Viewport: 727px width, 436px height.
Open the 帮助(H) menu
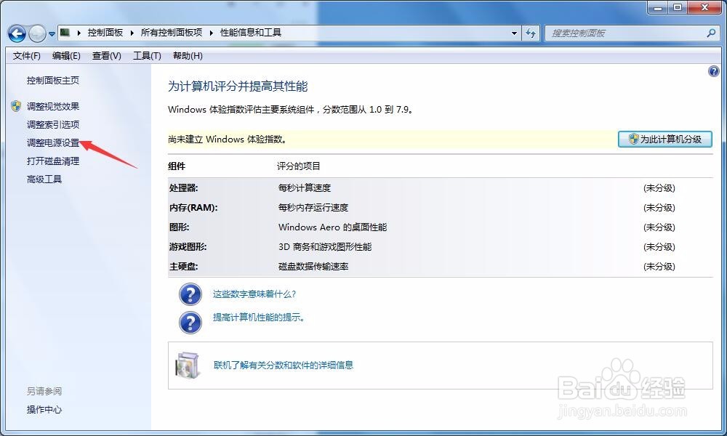188,56
